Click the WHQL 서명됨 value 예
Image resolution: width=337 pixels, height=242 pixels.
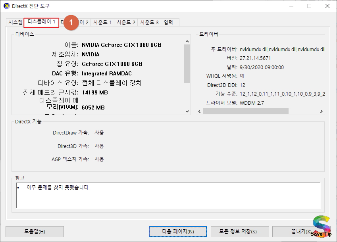tap(242, 76)
